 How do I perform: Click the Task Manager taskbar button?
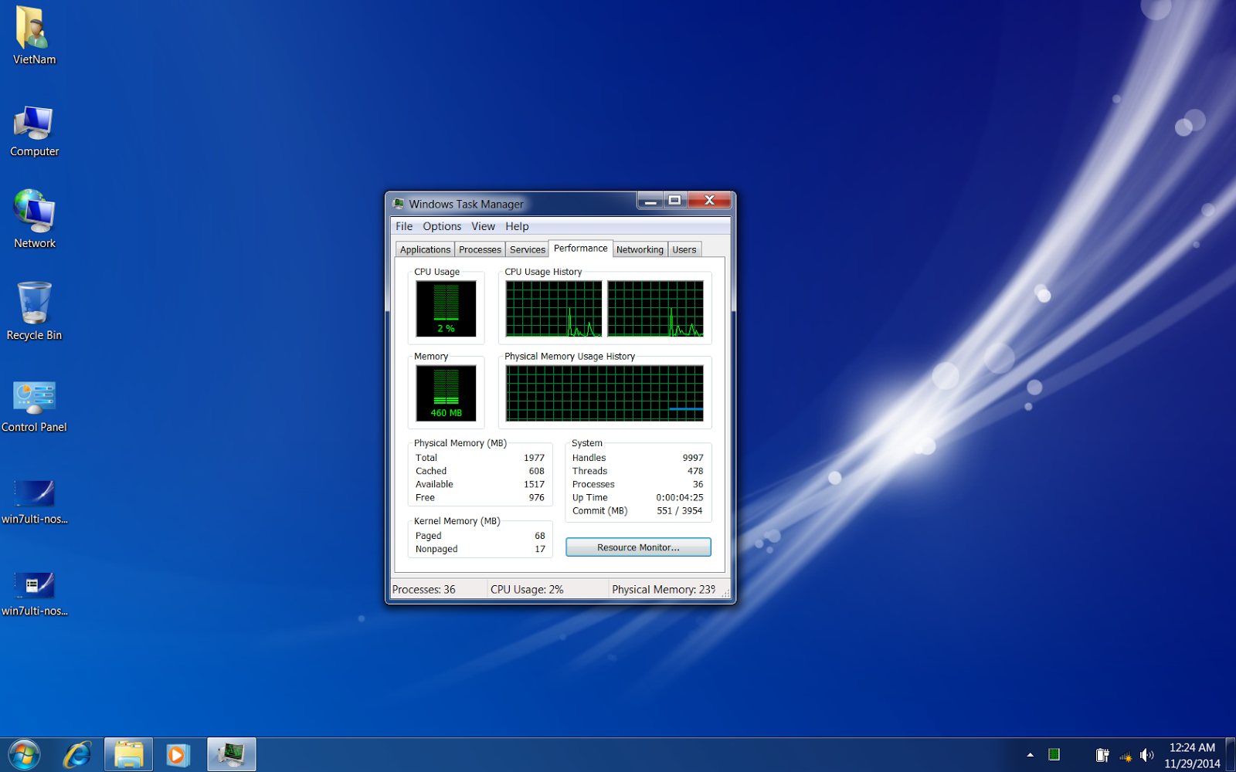point(231,754)
